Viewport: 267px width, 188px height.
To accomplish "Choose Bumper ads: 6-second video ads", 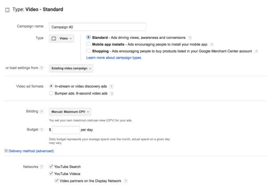I will click(51, 94).
